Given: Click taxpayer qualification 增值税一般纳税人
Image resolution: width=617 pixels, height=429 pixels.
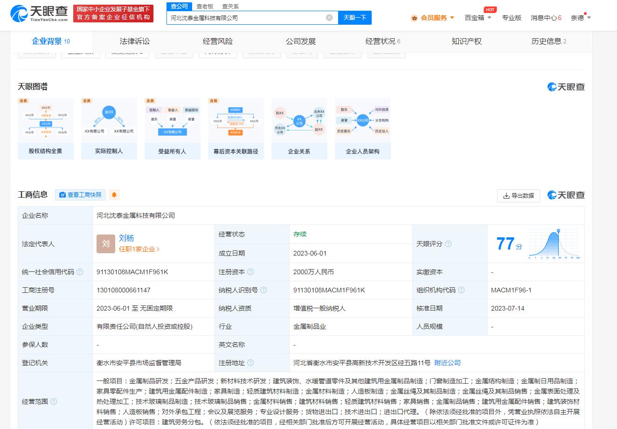Looking at the screenshot, I should pos(319,308).
